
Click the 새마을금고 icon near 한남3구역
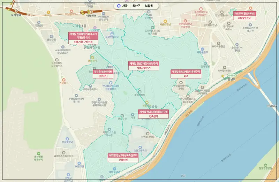pos(202,49)
